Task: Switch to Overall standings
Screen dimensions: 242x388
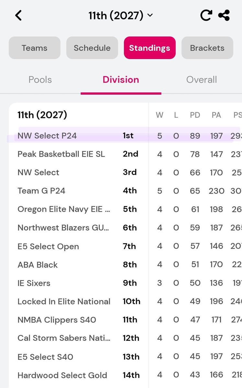Action: pyautogui.click(x=202, y=80)
